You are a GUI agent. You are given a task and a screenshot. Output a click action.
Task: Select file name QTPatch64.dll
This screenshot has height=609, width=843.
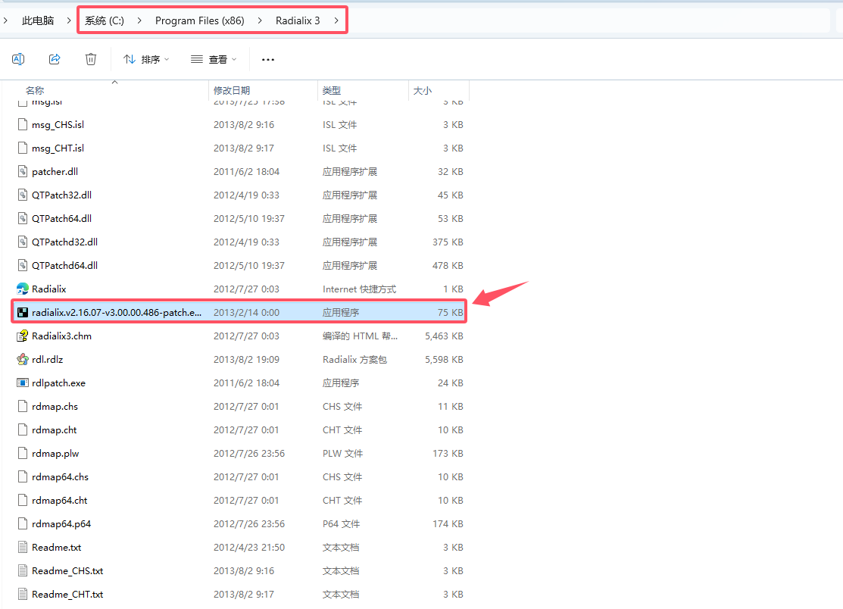(x=62, y=218)
